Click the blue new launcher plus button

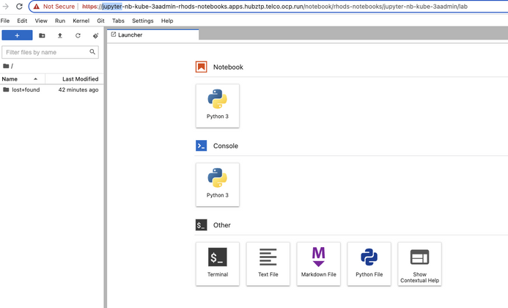(17, 35)
